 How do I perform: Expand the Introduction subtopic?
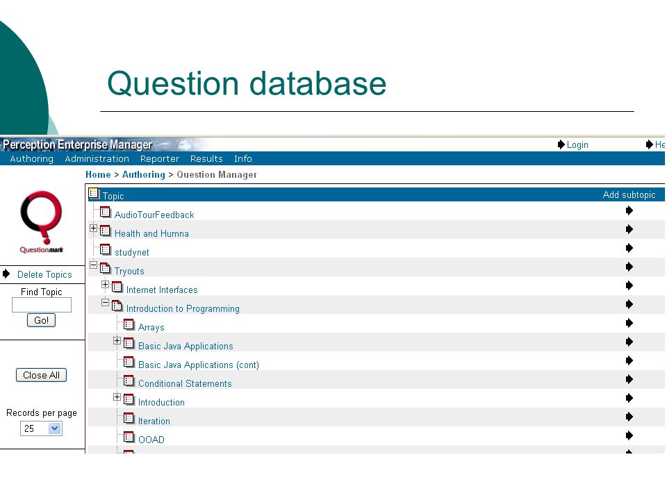(117, 397)
